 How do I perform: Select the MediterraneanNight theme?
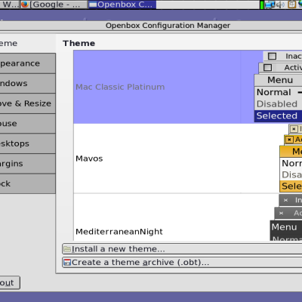click(188, 217)
